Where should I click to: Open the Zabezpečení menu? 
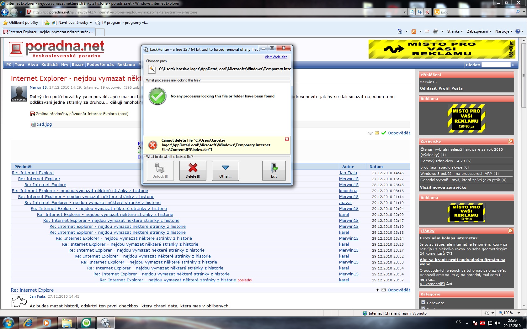[x=479, y=31]
